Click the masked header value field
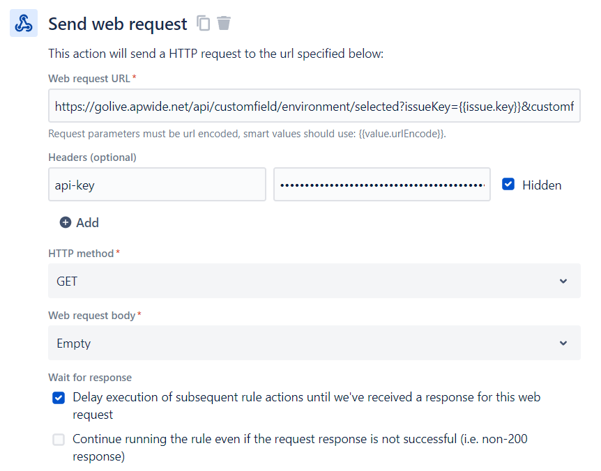 click(x=381, y=185)
